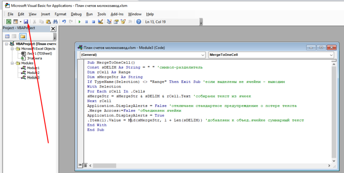Open the Help menu
344x173 pixels.
(x=150, y=14)
